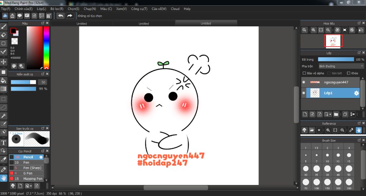Expand the add-brush dropdown below brush list

(x=31, y=186)
